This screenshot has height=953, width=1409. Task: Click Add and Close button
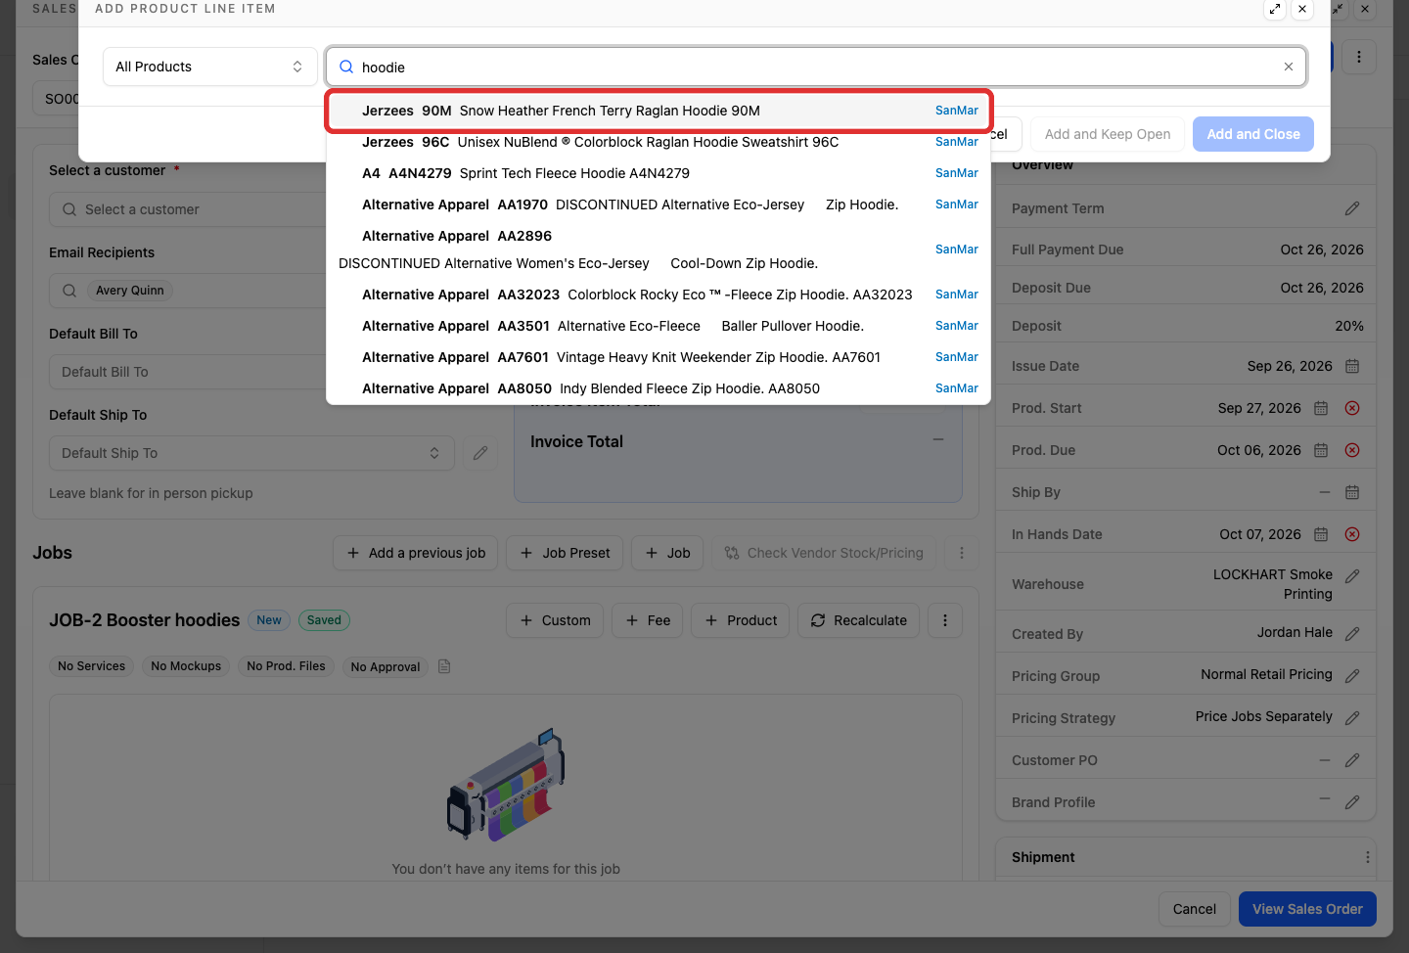tap(1253, 134)
